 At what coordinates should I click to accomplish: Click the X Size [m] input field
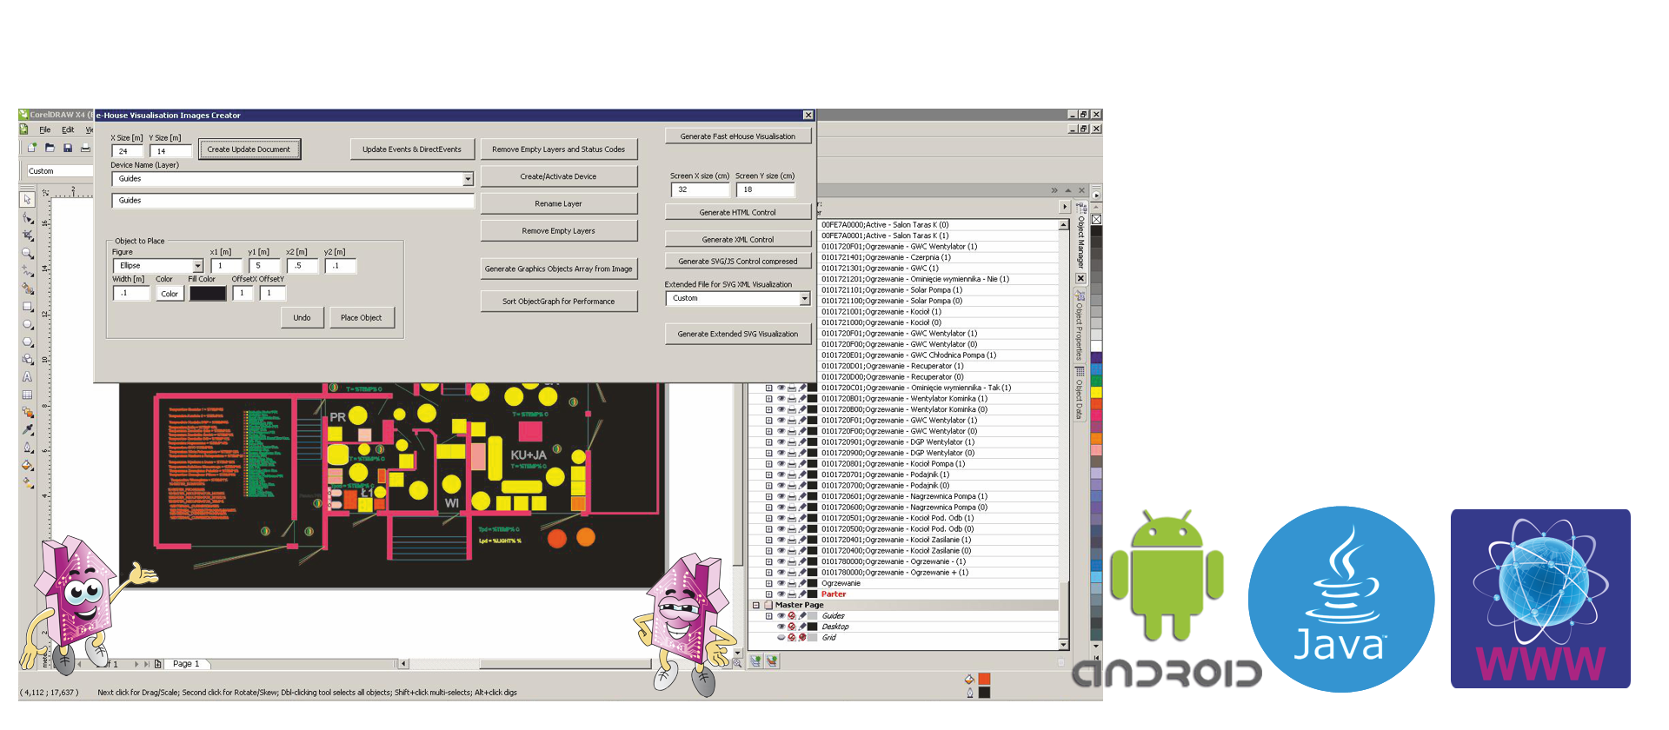click(128, 151)
